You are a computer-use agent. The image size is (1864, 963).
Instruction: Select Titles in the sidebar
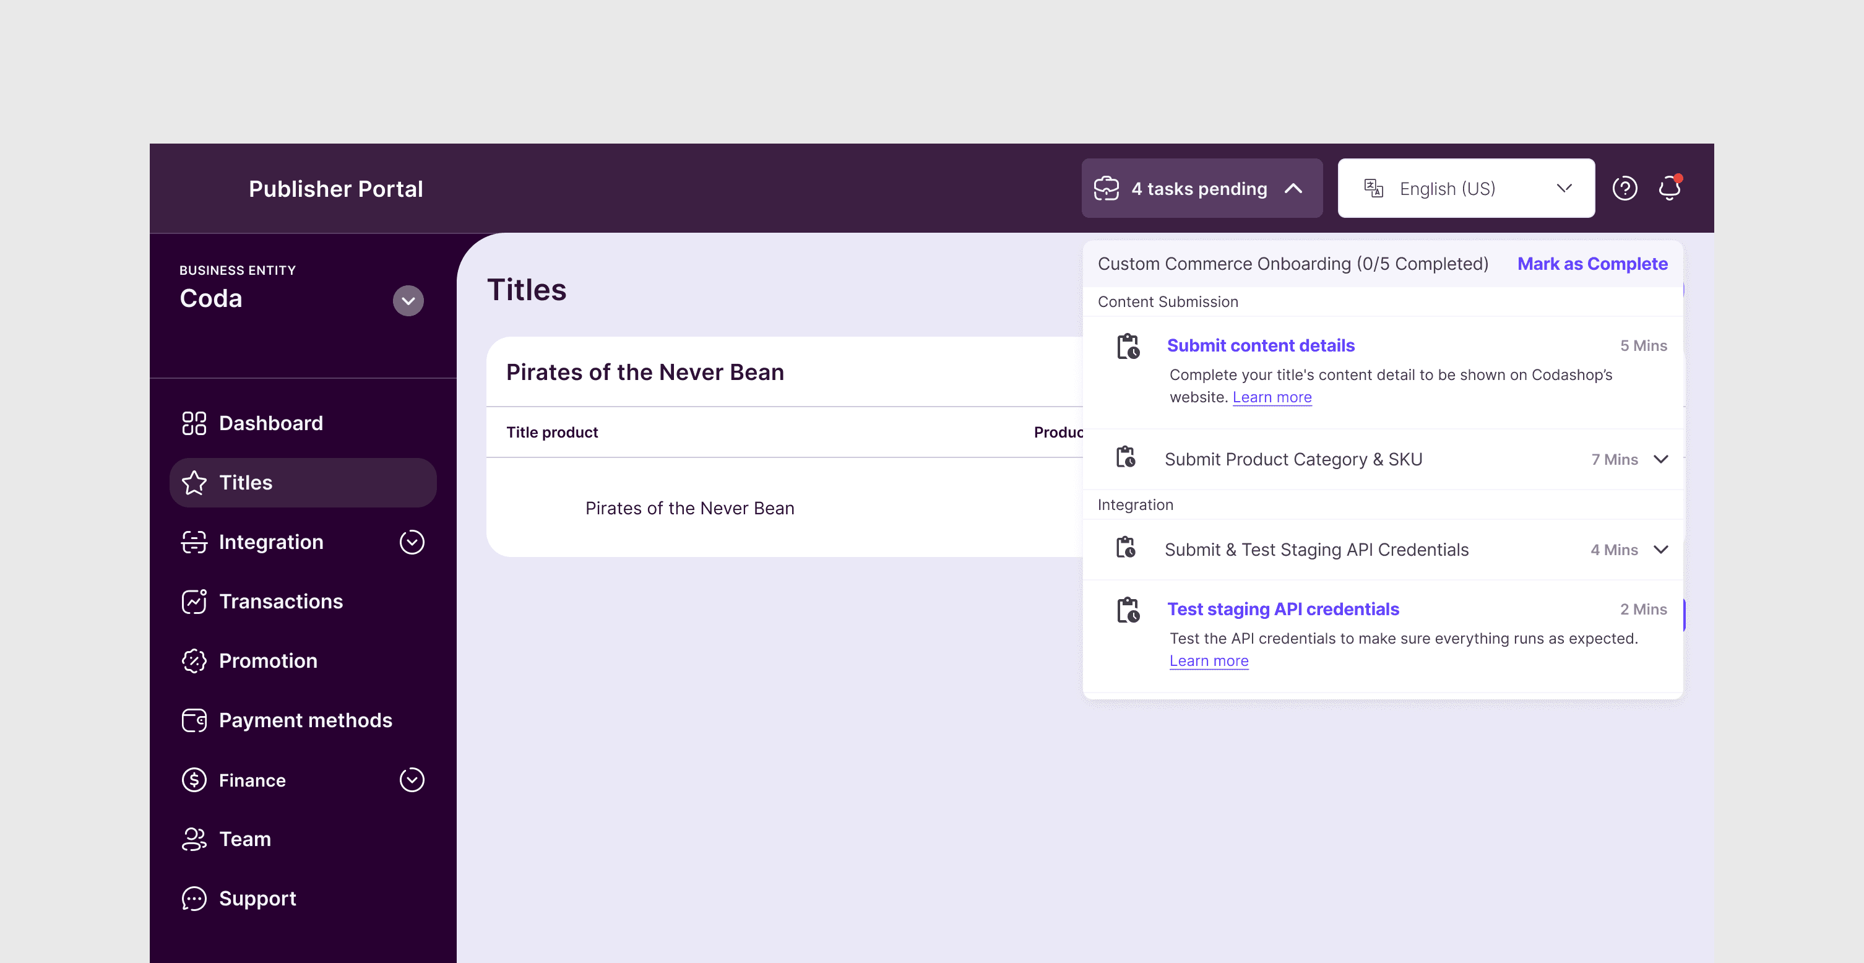[303, 483]
